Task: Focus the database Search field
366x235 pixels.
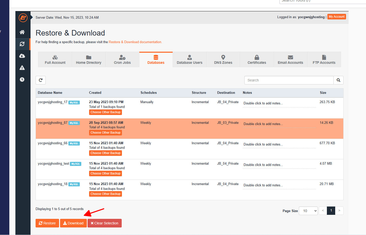Action: pyautogui.click(x=289, y=80)
